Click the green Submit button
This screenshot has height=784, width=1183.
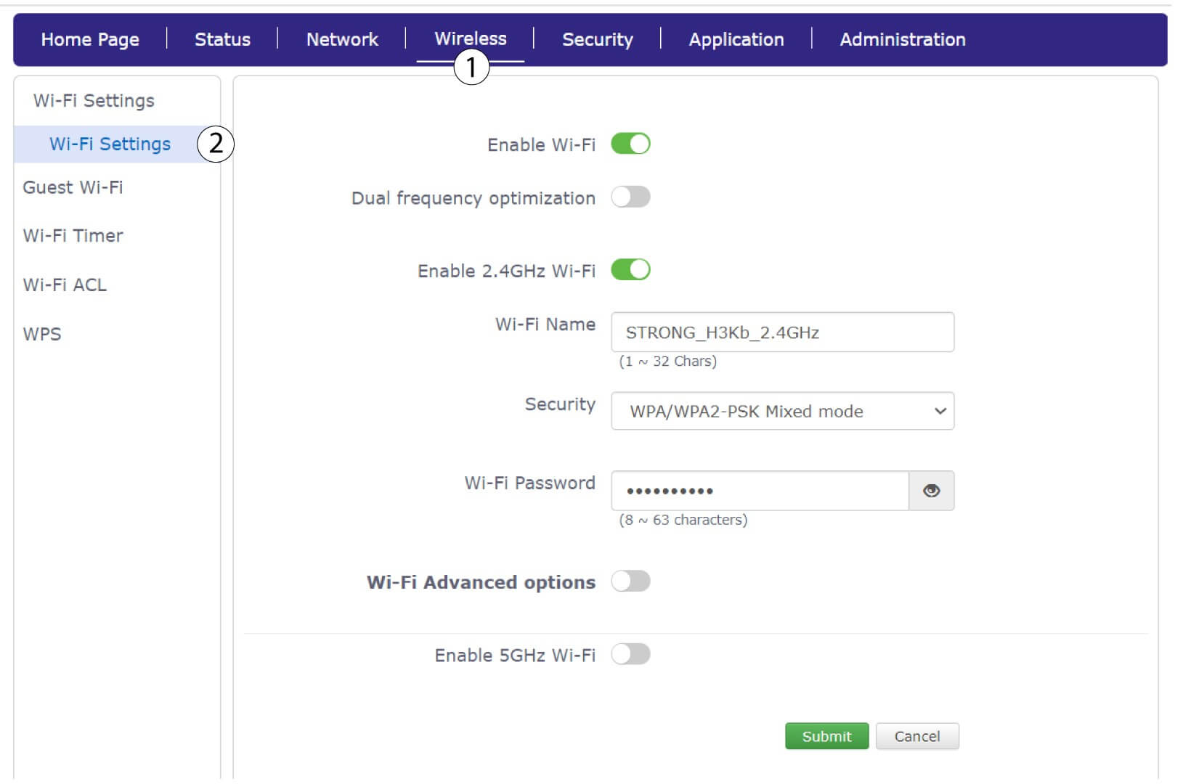(x=826, y=736)
